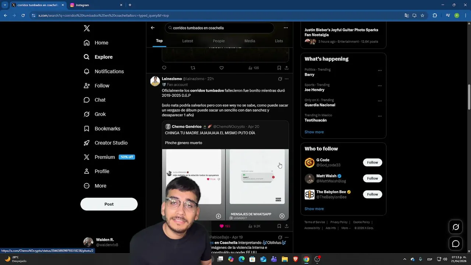Bookmark the post with 125 views
471x265 pixels.
pyautogui.click(x=279, y=68)
